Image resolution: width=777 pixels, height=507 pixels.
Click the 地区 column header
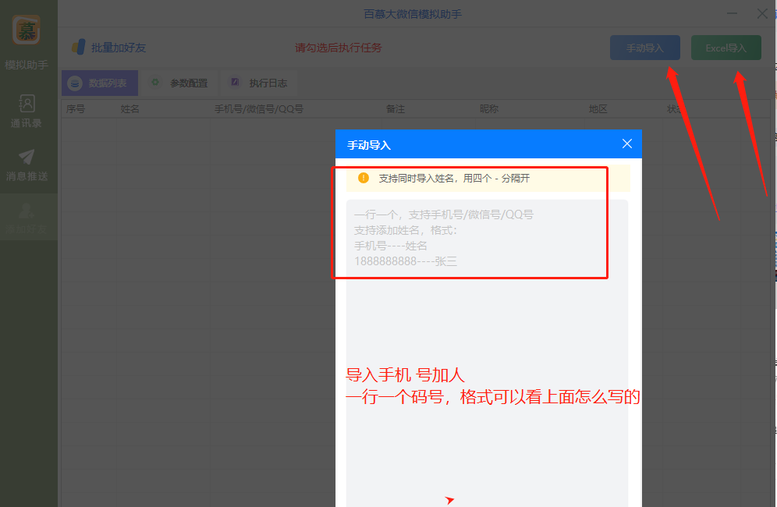598,109
